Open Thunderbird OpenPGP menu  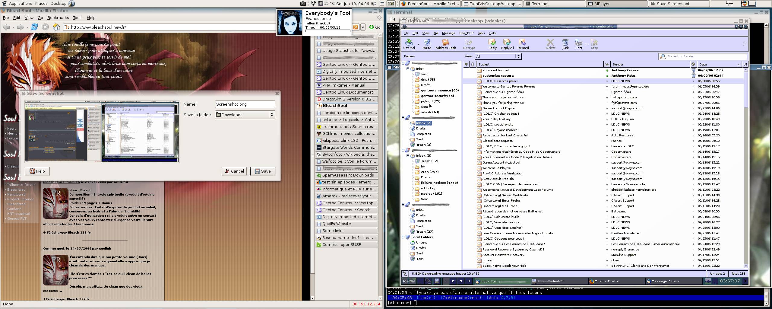click(x=466, y=33)
